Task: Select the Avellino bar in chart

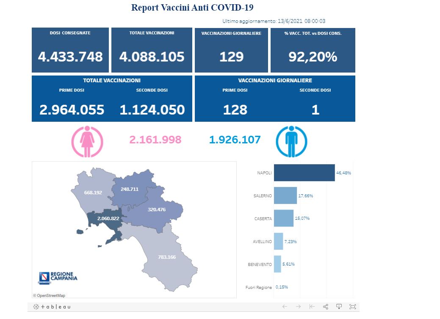Action: coord(278,241)
